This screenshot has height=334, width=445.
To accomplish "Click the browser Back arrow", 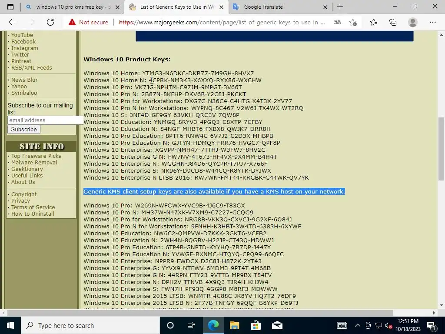I will [x=12, y=22].
